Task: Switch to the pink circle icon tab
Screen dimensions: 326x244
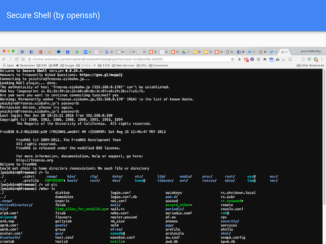Action: 98,52
